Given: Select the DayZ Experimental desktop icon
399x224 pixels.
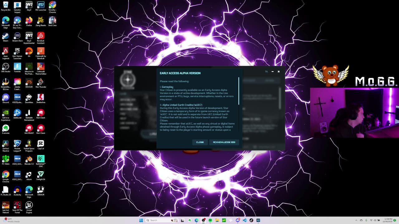Looking at the screenshot, I should [29, 38].
